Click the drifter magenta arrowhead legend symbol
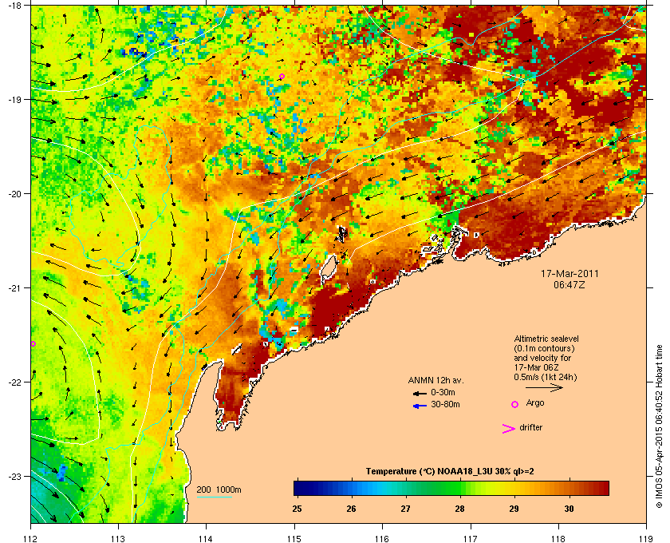The image size is (670, 543). (x=509, y=429)
